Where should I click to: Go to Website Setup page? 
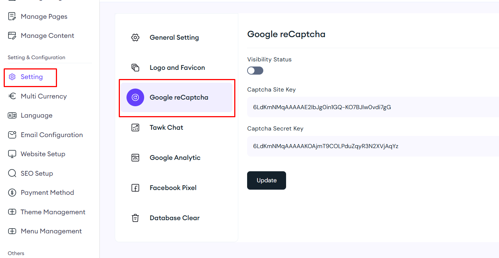click(x=43, y=154)
